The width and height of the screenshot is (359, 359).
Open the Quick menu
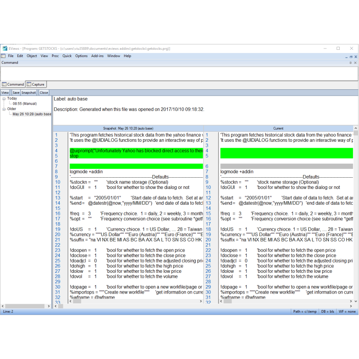67,56
